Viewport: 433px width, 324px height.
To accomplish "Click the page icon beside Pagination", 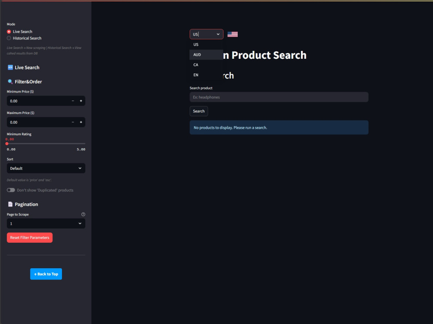I will coord(10,204).
